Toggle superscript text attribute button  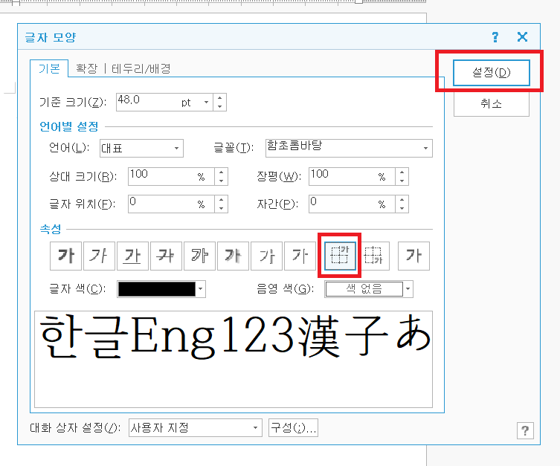(x=340, y=256)
